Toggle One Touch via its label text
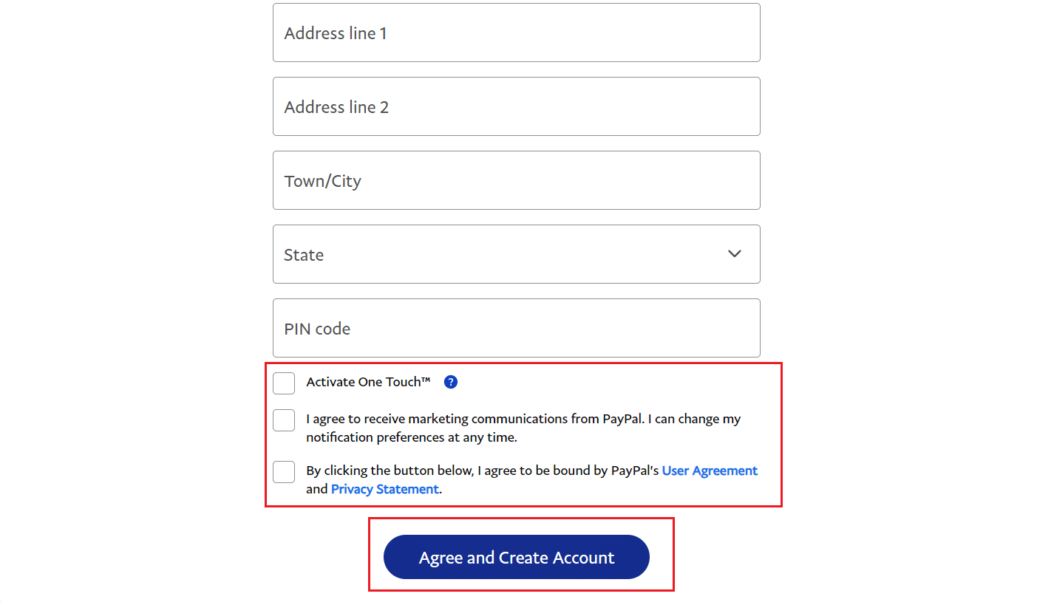This screenshot has height=602, width=1037. coord(368,382)
